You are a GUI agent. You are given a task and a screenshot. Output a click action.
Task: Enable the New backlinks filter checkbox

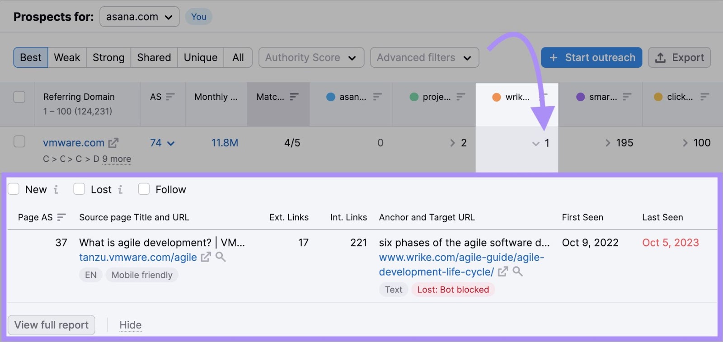pyautogui.click(x=14, y=189)
